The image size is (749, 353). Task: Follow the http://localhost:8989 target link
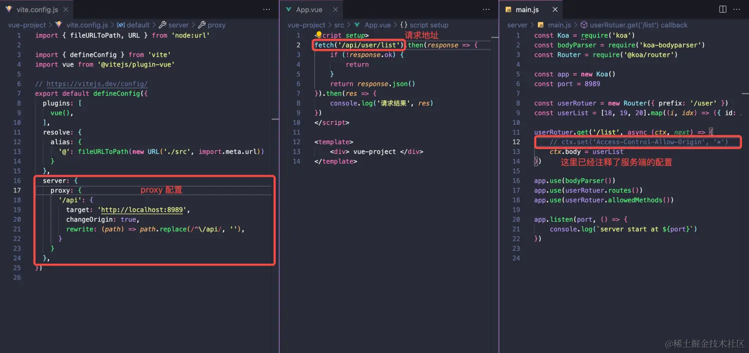pos(142,210)
